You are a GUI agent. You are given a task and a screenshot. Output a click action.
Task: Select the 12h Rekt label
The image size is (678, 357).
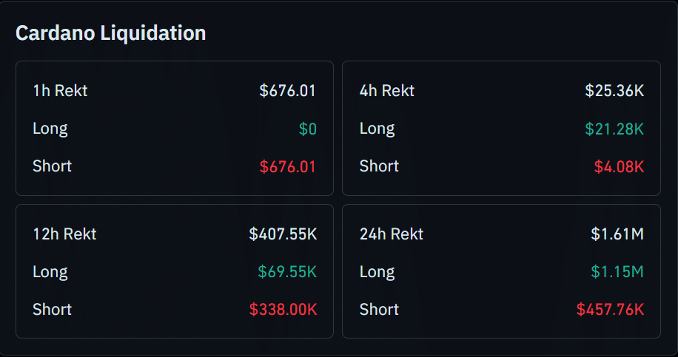pos(64,234)
